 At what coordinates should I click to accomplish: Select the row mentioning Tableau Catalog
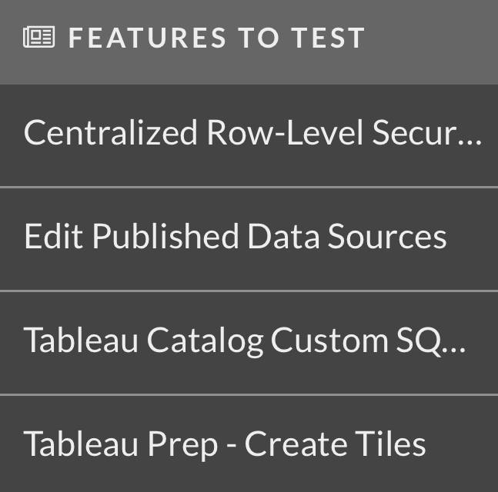click(x=249, y=343)
